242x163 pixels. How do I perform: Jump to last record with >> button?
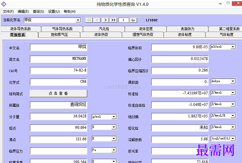pyautogui.click(x=114, y=20)
